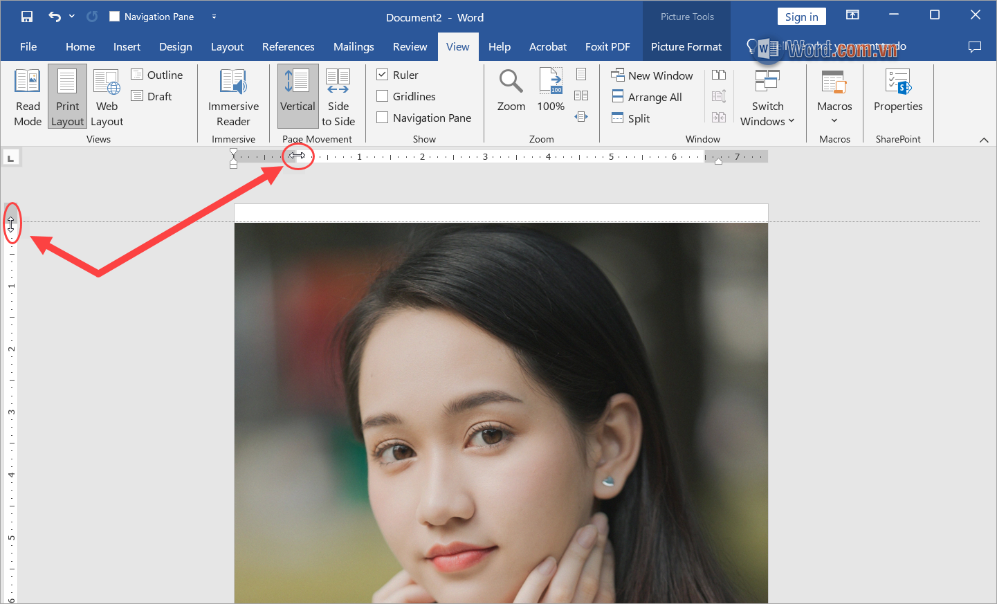Select Print Layout view

coord(67,98)
